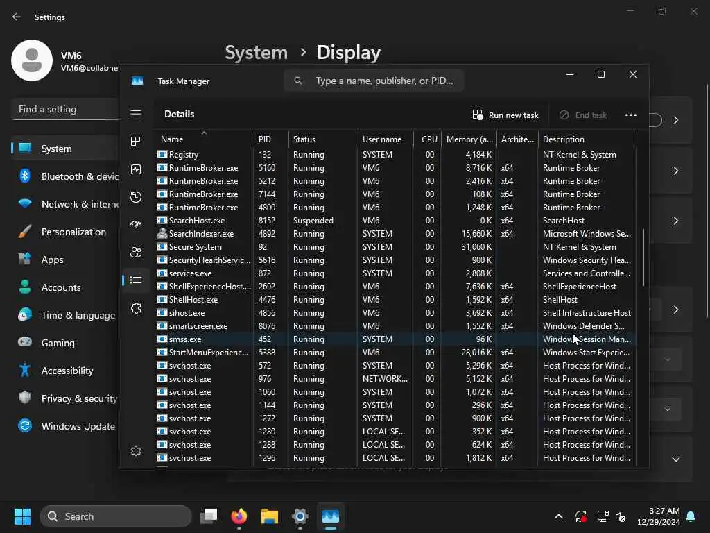
Task: Sort by the Name column header
Action: click(205, 139)
